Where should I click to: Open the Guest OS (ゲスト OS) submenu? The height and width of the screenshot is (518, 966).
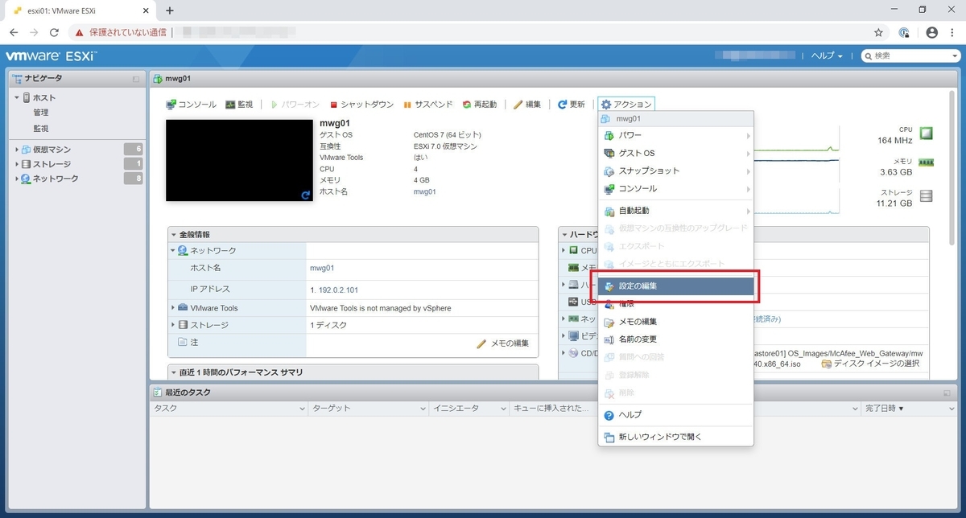(x=676, y=153)
